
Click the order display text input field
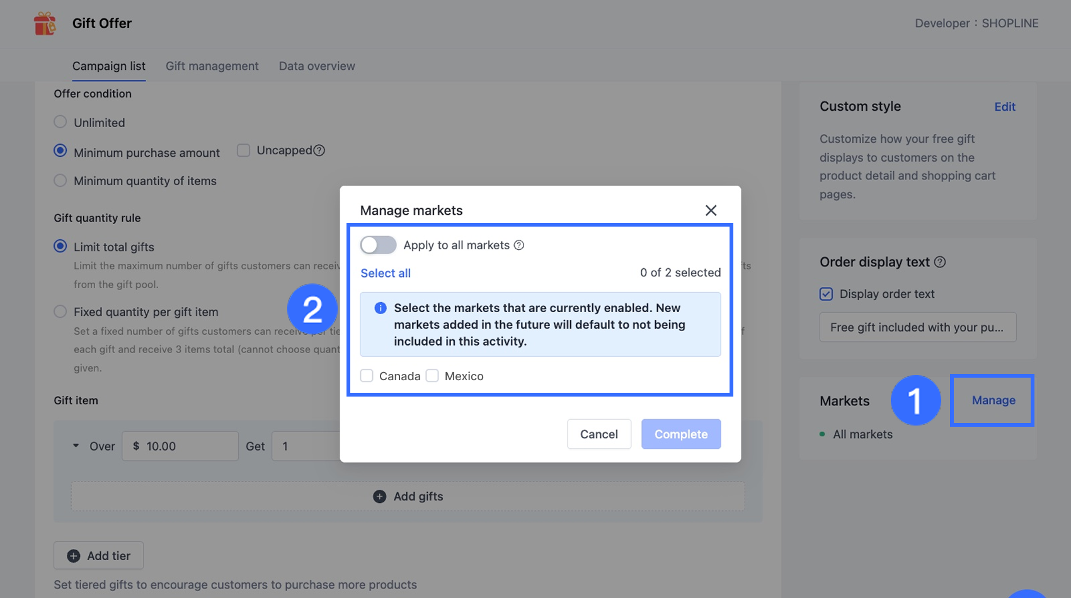coord(917,327)
